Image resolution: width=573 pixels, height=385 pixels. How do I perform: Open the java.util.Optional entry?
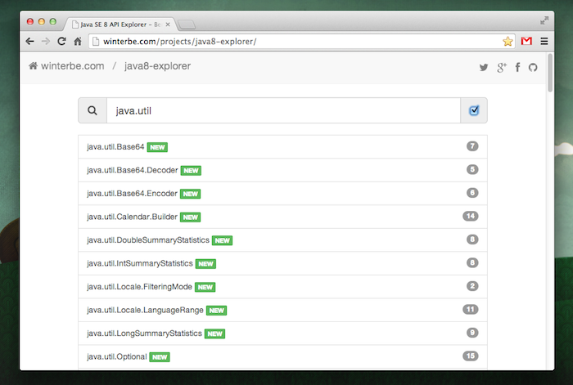(282, 356)
